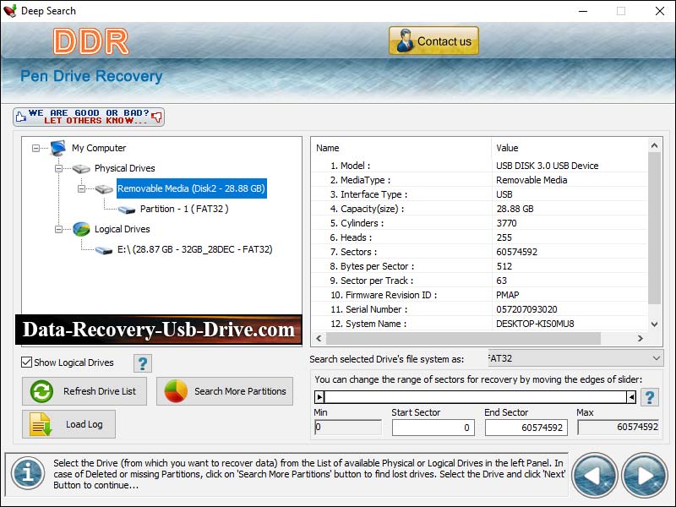The width and height of the screenshot is (676, 507).
Task: Click the '8. Bytes per Sector :' row
Action: tap(480, 266)
